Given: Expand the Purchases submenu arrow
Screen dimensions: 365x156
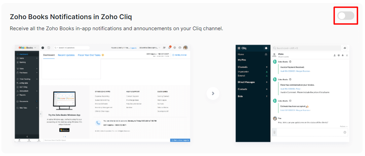Looking at the screenshot, I should tap(37, 72).
